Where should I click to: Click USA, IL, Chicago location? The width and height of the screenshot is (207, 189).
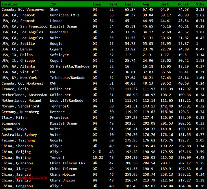pyautogui.click(x=18, y=61)
